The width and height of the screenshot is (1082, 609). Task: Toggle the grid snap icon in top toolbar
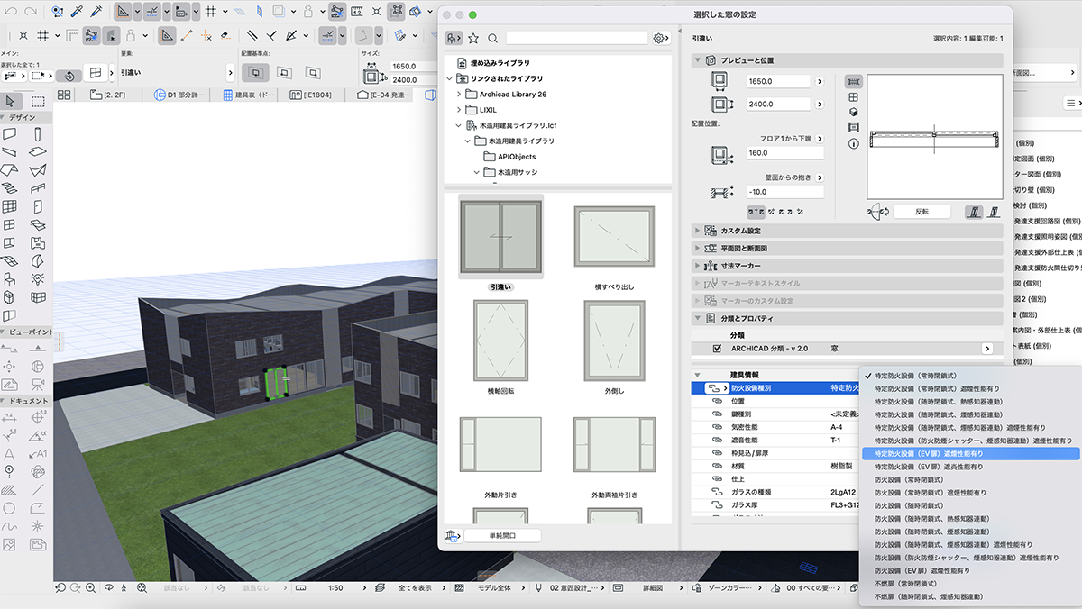[209, 12]
